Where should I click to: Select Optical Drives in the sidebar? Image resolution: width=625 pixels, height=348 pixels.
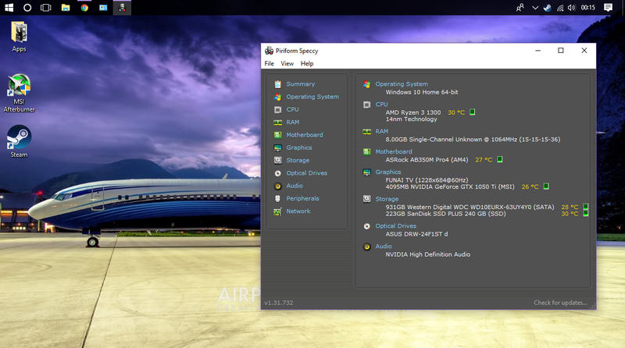[x=306, y=173]
